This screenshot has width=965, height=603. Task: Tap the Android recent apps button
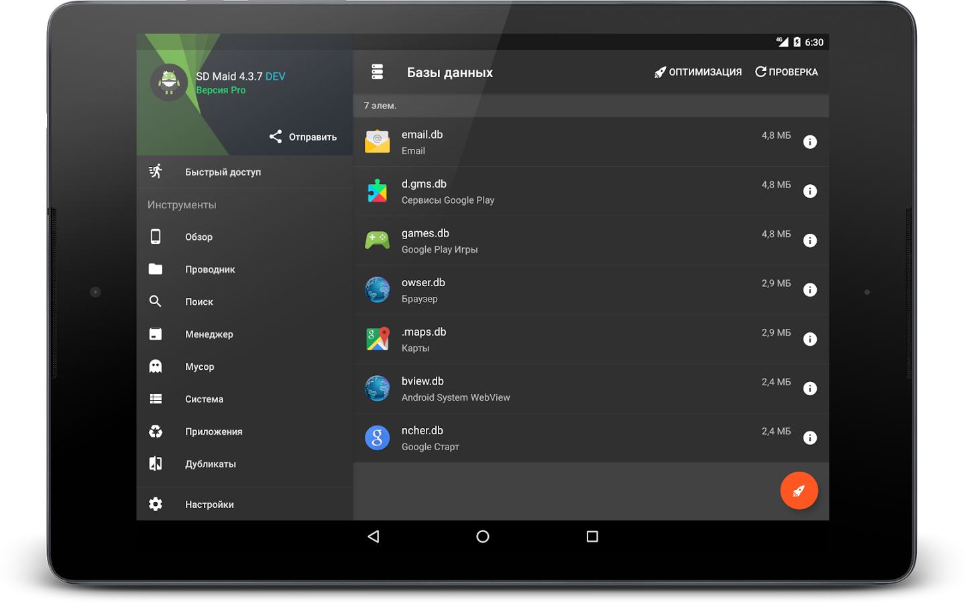point(592,537)
